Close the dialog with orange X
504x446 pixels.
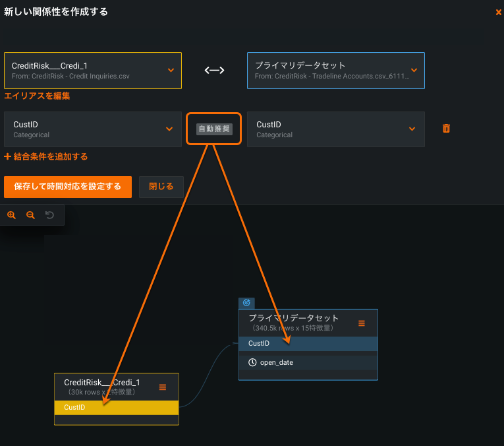499,12
